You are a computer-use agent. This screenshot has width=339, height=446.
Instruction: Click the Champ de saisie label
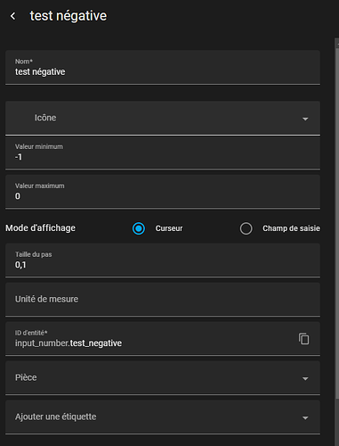tap(291, 228)
